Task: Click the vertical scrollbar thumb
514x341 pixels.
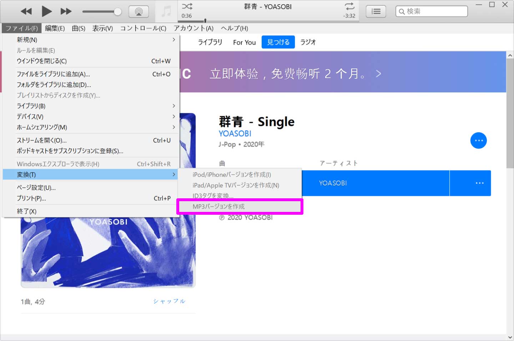Action: (510, 114)
